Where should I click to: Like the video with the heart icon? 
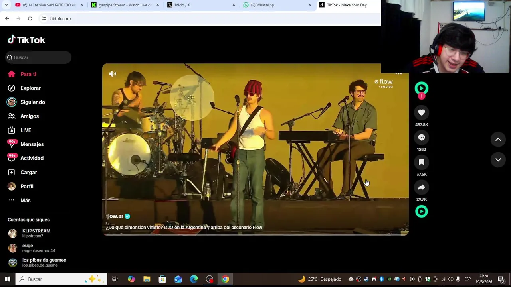point(421,113)
